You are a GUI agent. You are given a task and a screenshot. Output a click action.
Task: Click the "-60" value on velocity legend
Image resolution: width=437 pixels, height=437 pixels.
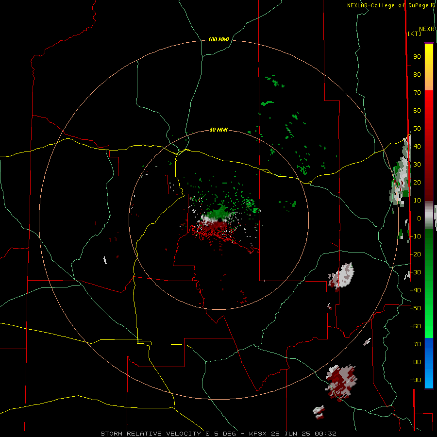415,326
